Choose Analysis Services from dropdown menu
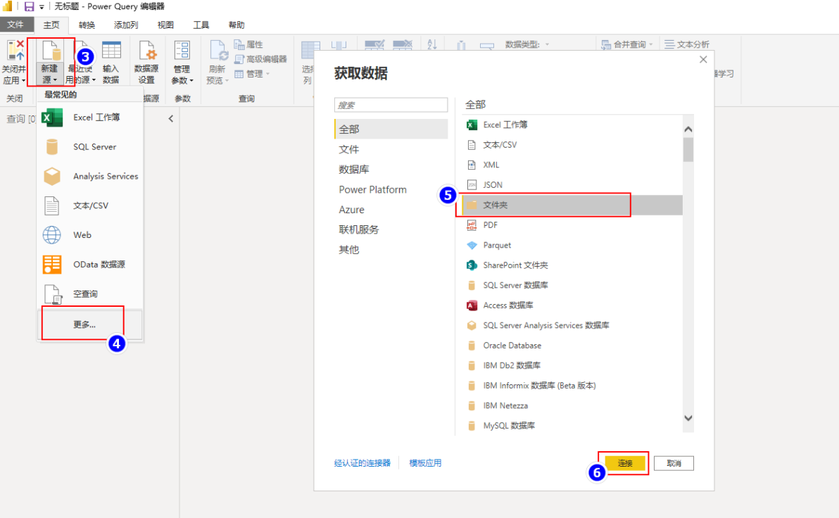The image size is (839, 518). [90, 176]
